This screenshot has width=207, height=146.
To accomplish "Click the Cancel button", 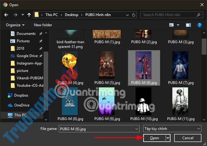I will tap(188, 138).
